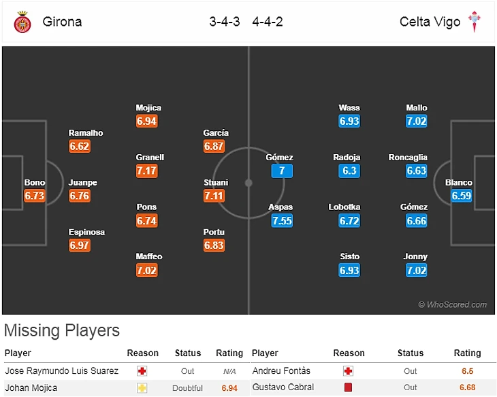The image size is (497, 397).
Task: Click Jose Raymundo Luis Suarez's name
Action: 62,371
